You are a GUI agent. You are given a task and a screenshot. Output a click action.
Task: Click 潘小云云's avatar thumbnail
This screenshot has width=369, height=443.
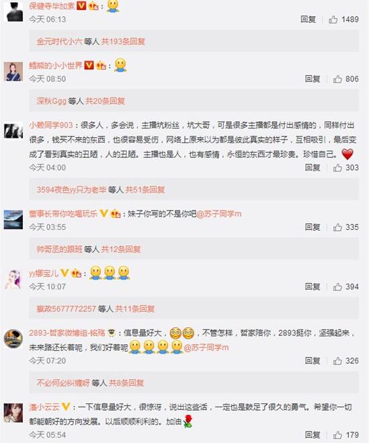pos(13,413)
